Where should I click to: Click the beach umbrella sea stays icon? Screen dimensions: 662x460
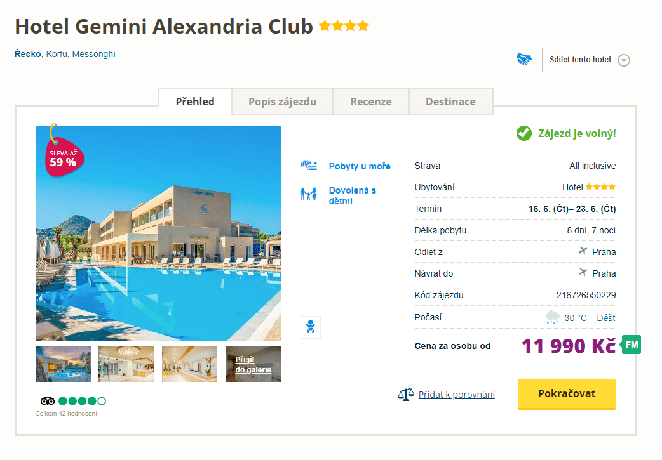click(x=309, y=166)
